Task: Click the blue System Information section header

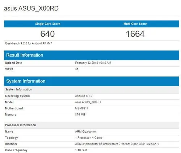Action: 92,81
